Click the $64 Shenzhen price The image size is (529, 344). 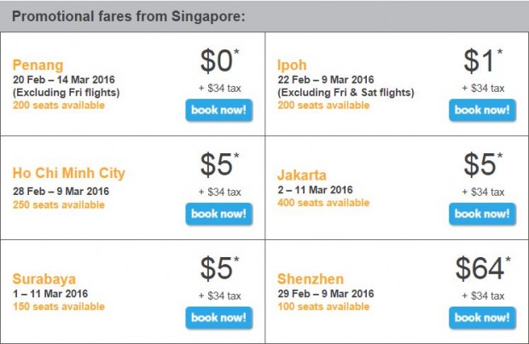click(x=483, y=268)
